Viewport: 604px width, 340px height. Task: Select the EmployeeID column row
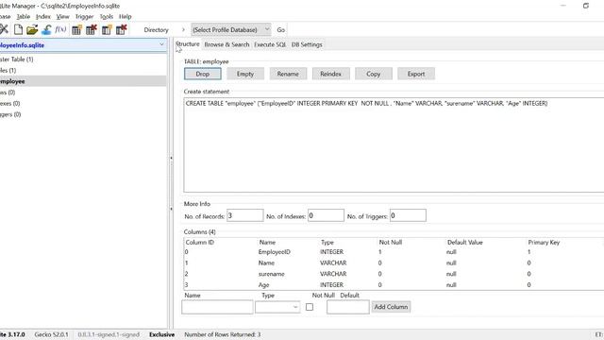394,252
